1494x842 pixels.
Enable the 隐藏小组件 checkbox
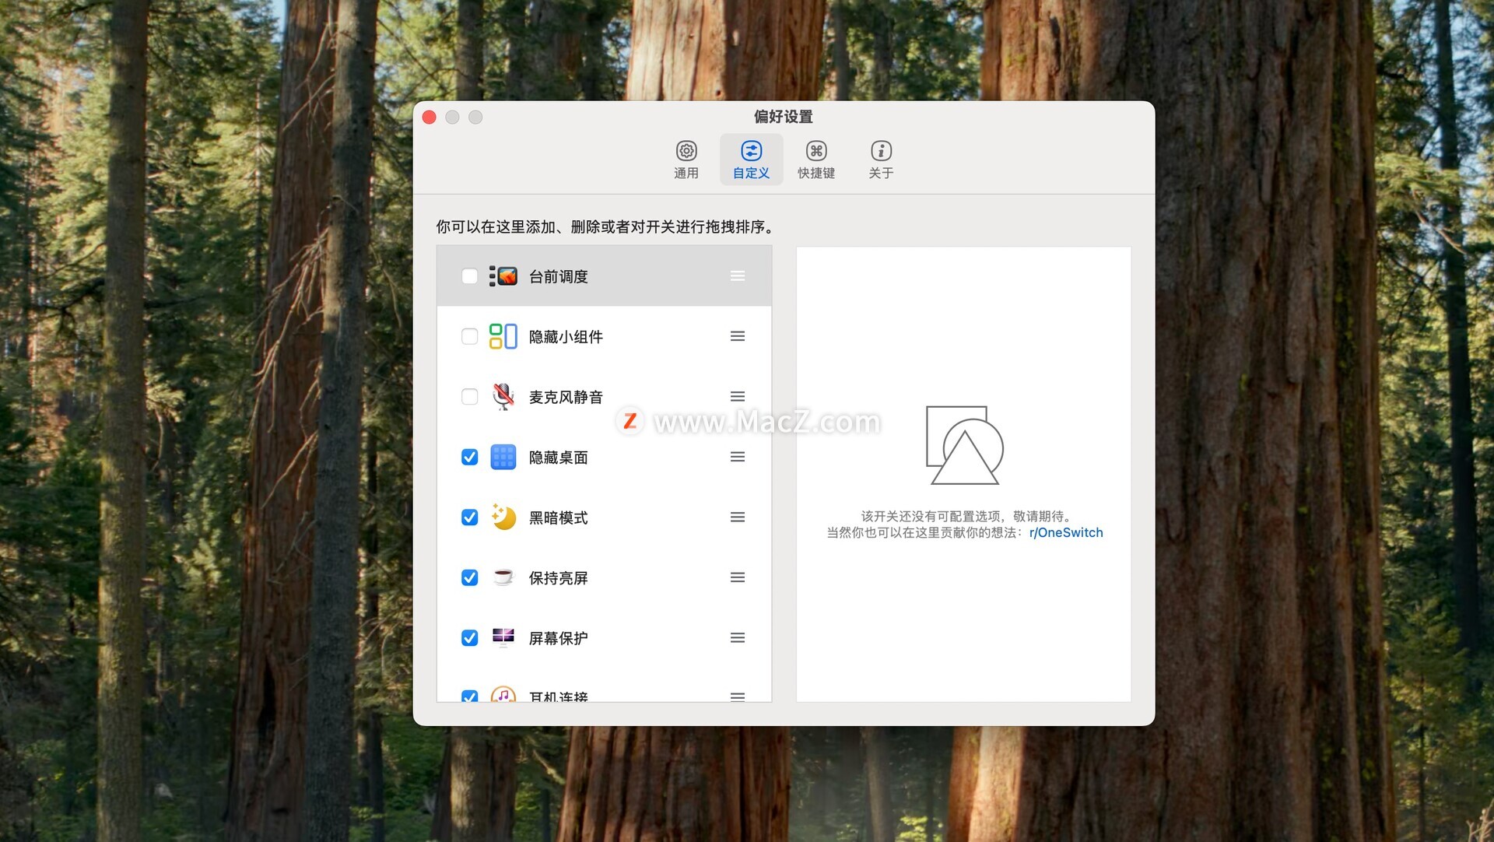[x=469, y=336]
